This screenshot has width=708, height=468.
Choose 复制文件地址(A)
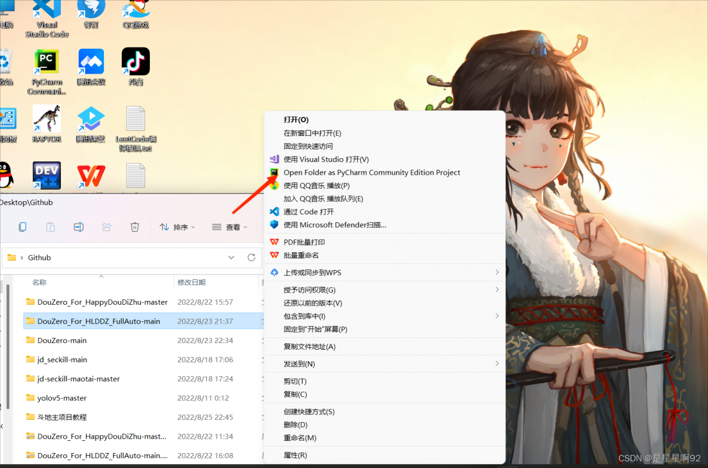(310, 347)
